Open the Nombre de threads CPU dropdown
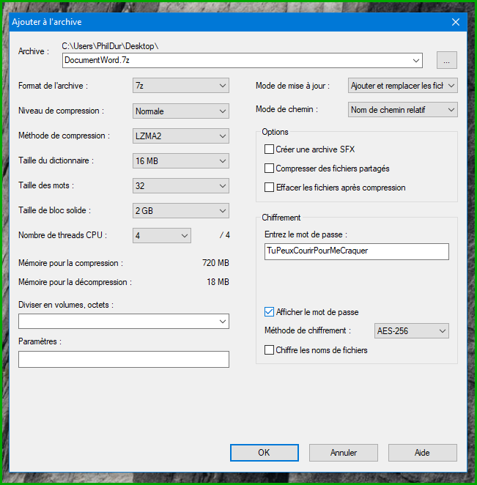The width and height of the screenshot is (477, 485). point(162,236)
